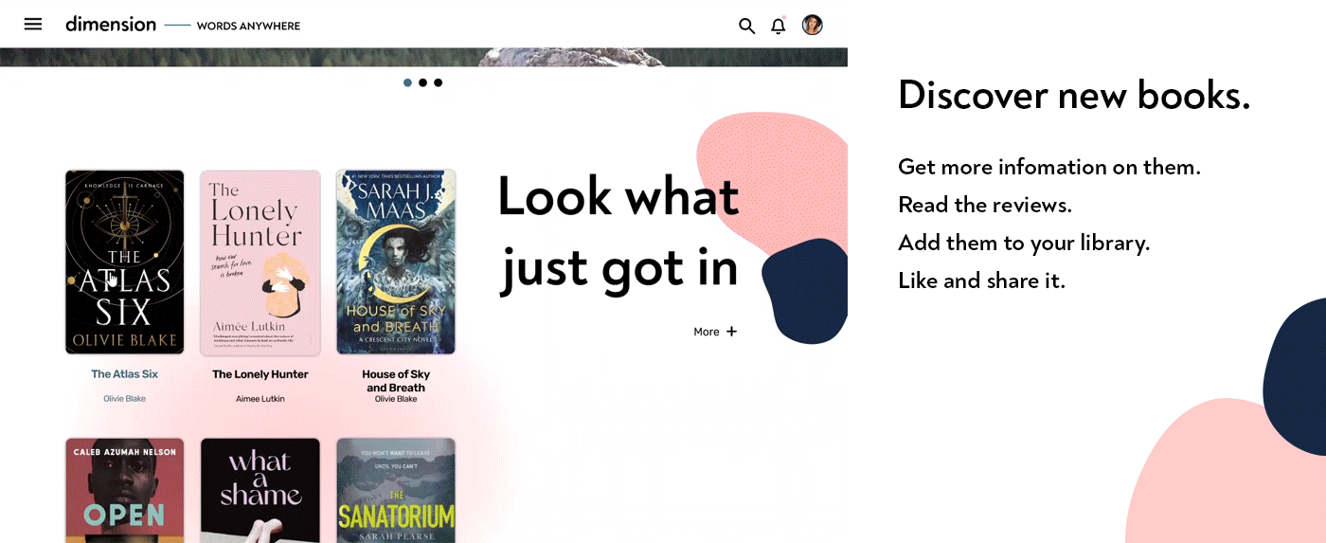
Task: Click The Lonely Hunter title link
Action: [x=260, y=374]
